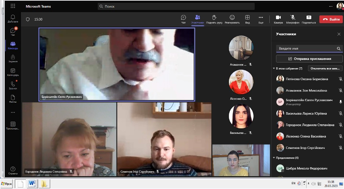
Task: Select participant Петінова Оксана Борисівна
Action: coord(308,79)
